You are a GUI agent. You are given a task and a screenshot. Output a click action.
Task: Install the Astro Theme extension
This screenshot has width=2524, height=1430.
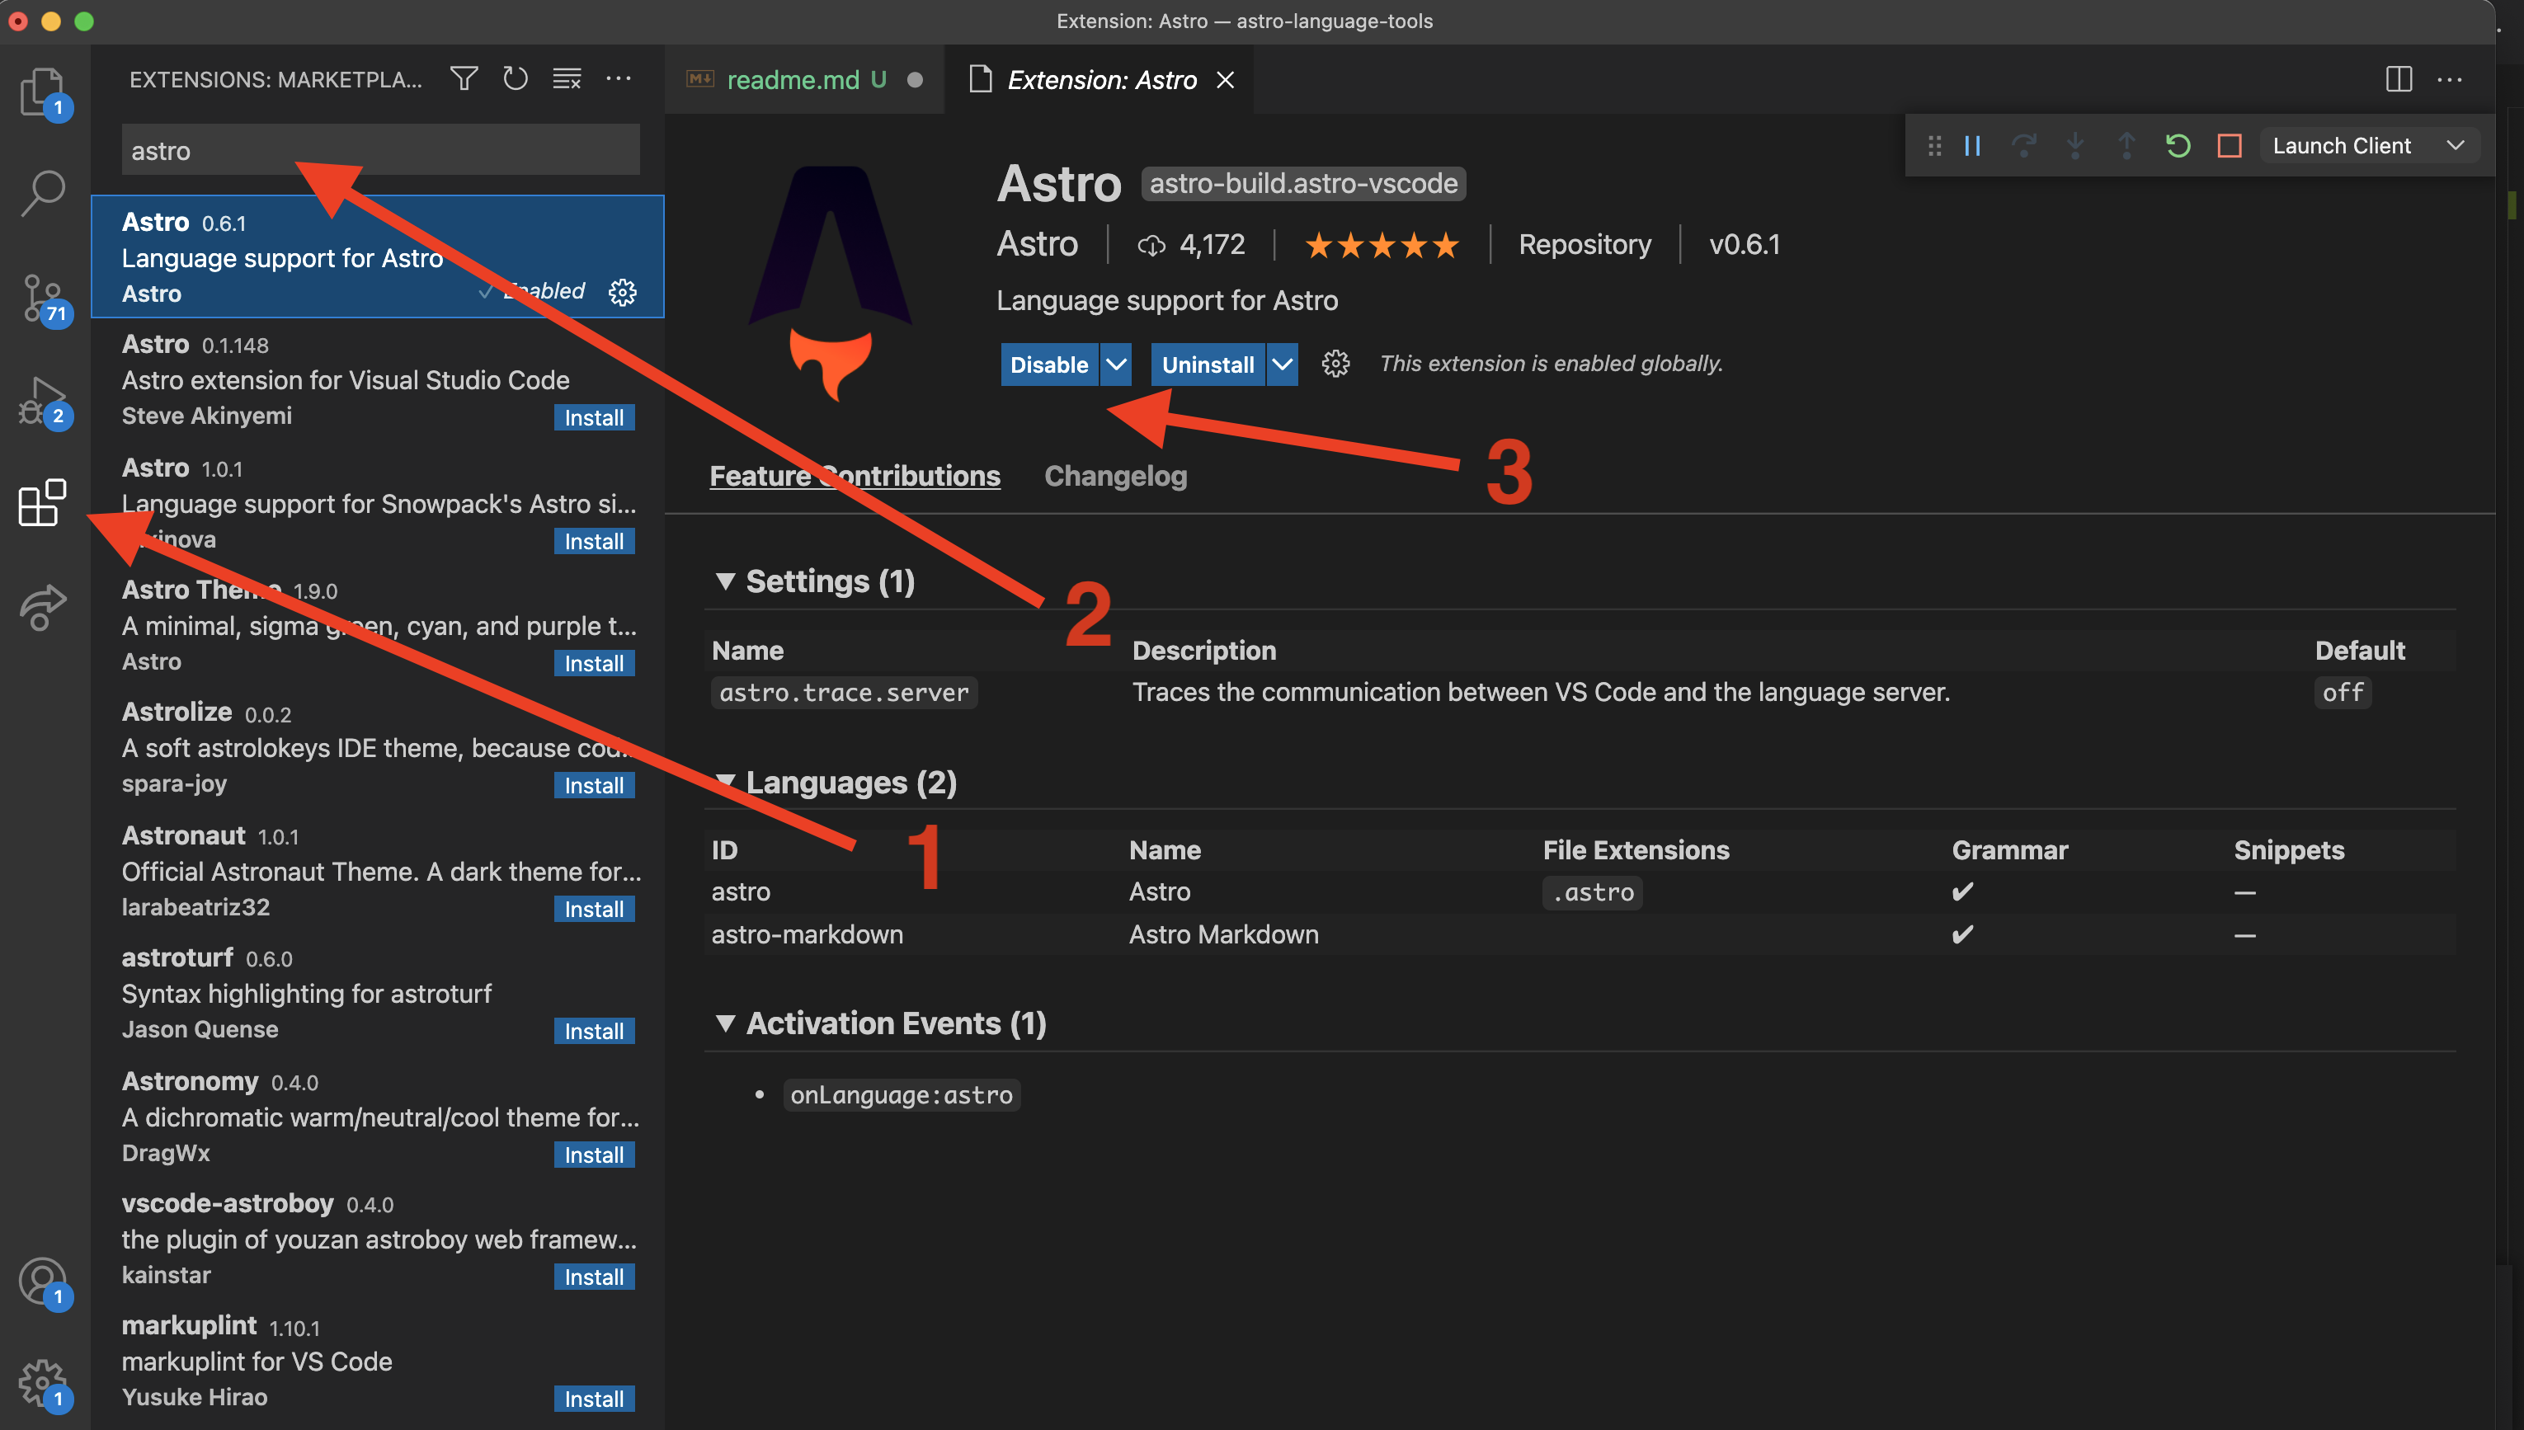(x=593, y=663)
